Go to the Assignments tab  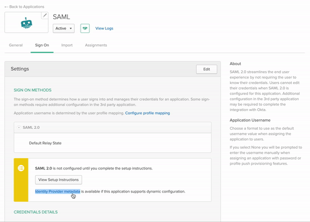96,45
